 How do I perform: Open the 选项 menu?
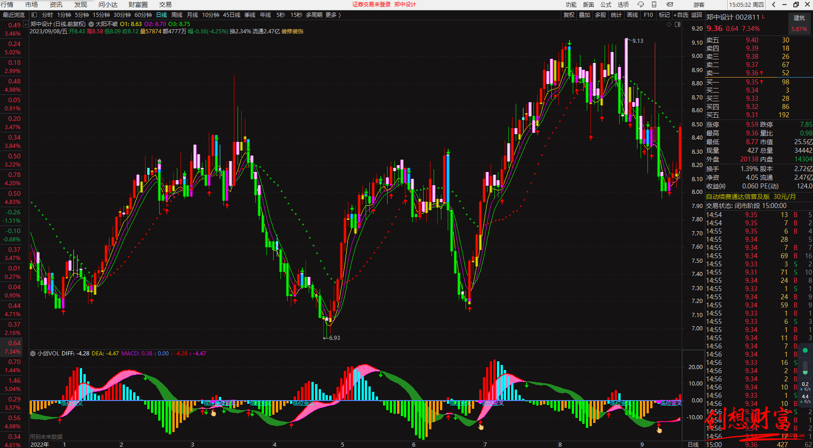(x=623, y=5)
